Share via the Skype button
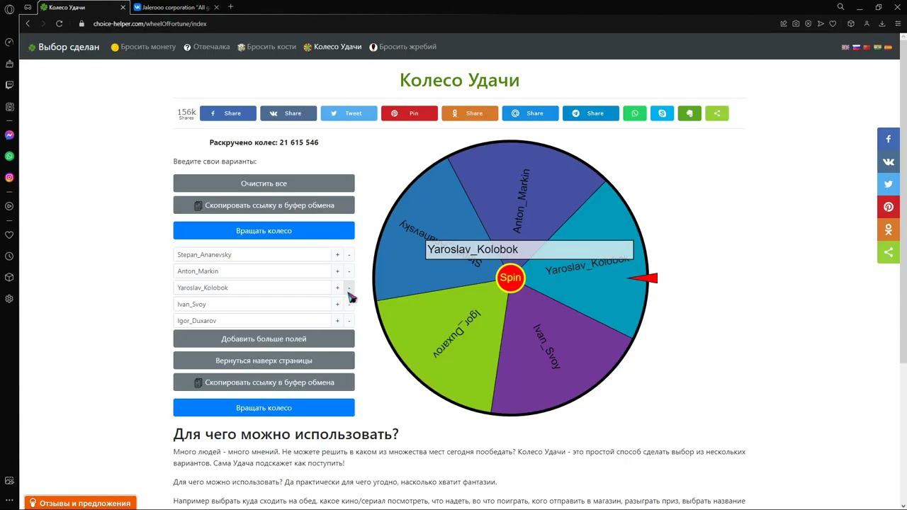 pyautogui.click(x=663, y=113)
